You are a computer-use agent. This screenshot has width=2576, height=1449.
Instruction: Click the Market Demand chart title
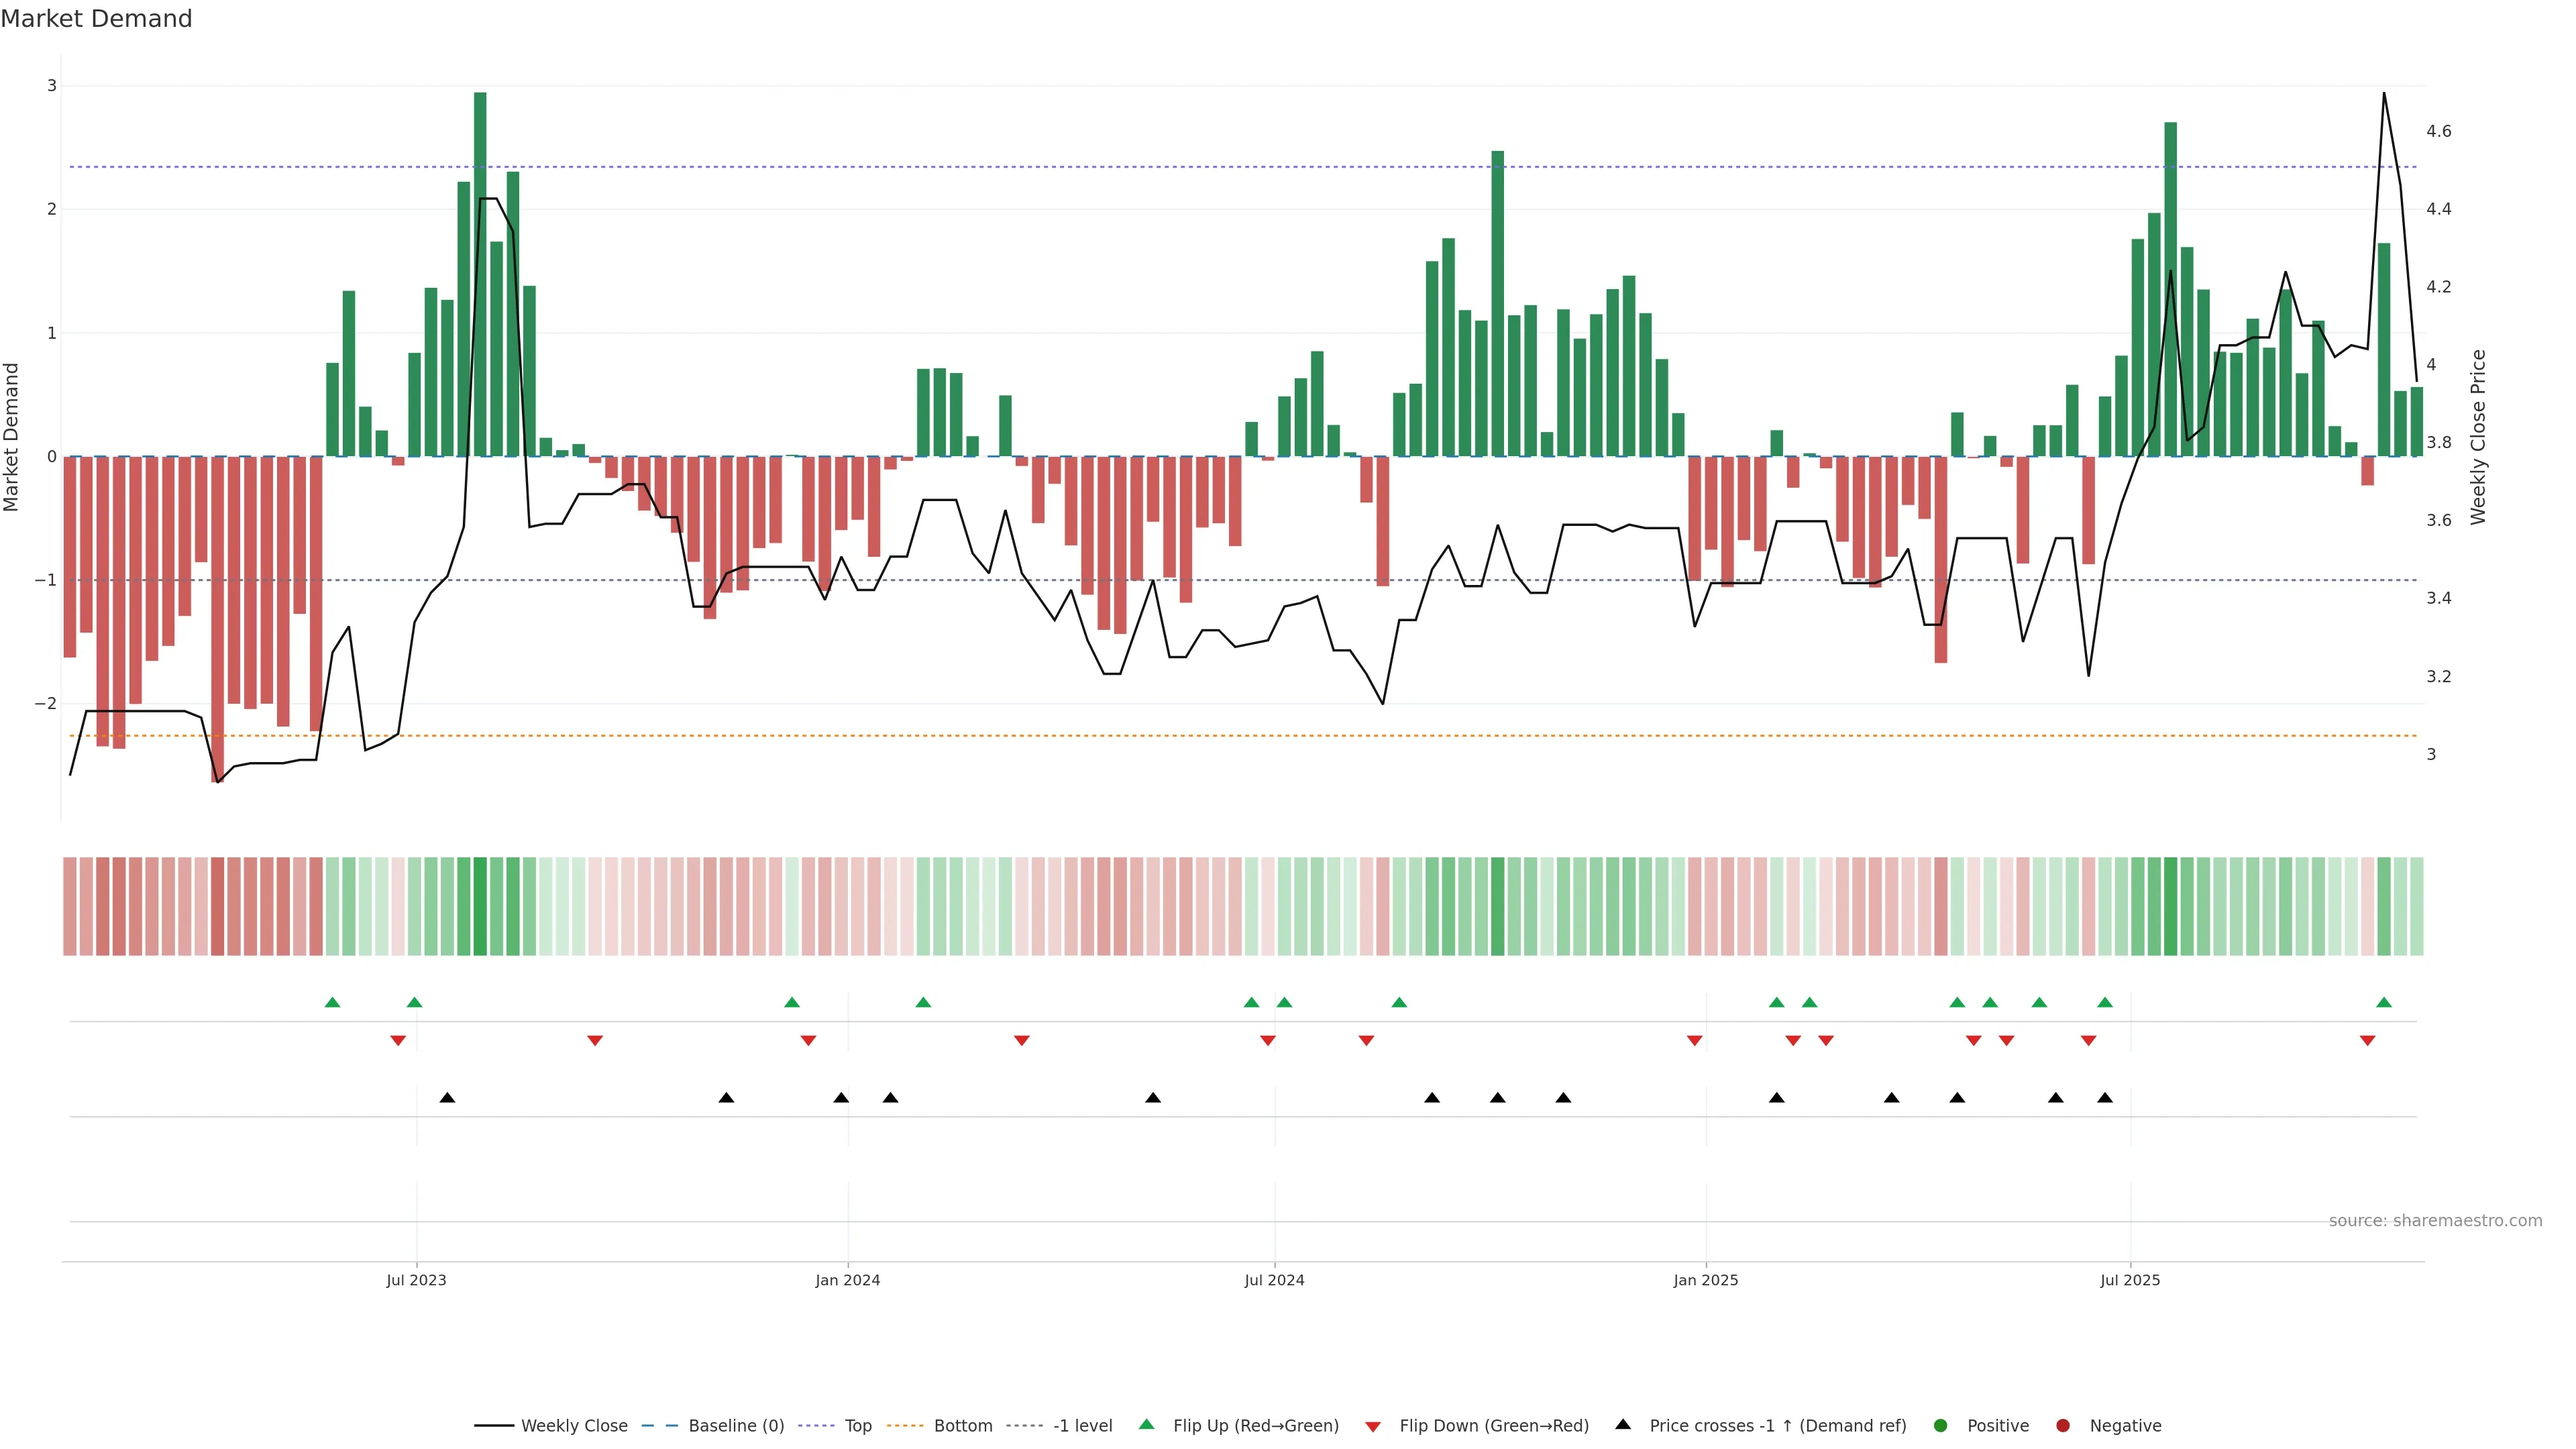coord(96,19)
